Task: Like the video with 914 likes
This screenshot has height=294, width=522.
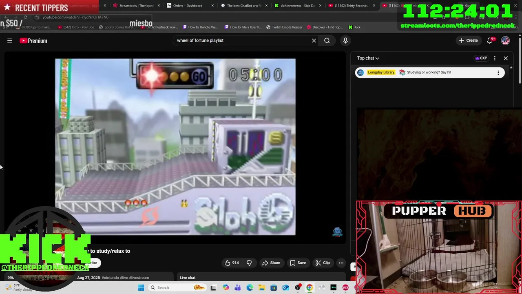Action: tap(232, 263)
